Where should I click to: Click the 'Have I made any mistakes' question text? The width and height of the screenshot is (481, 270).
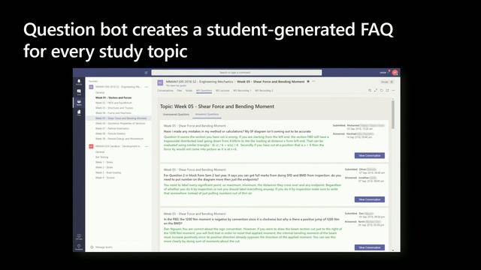tap(237, 132)
